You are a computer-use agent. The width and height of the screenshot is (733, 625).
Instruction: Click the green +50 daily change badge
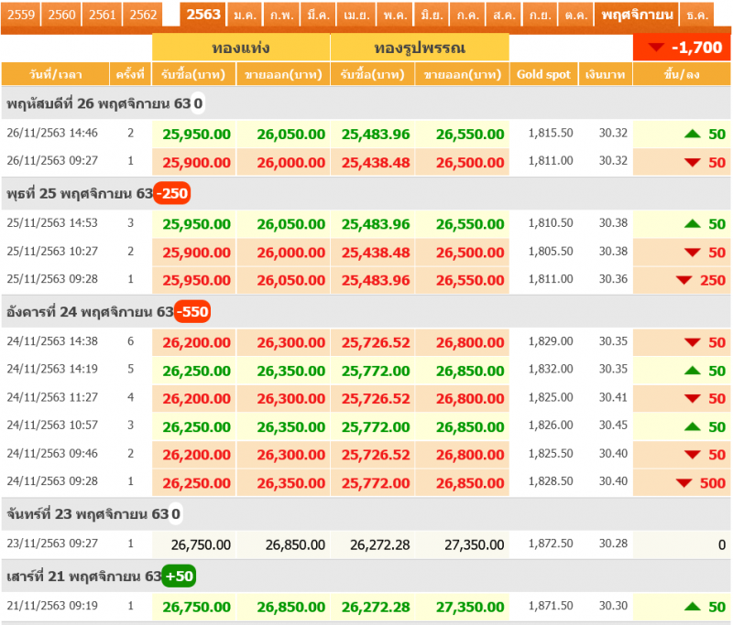pyautogui.click(x=179, y=577)
